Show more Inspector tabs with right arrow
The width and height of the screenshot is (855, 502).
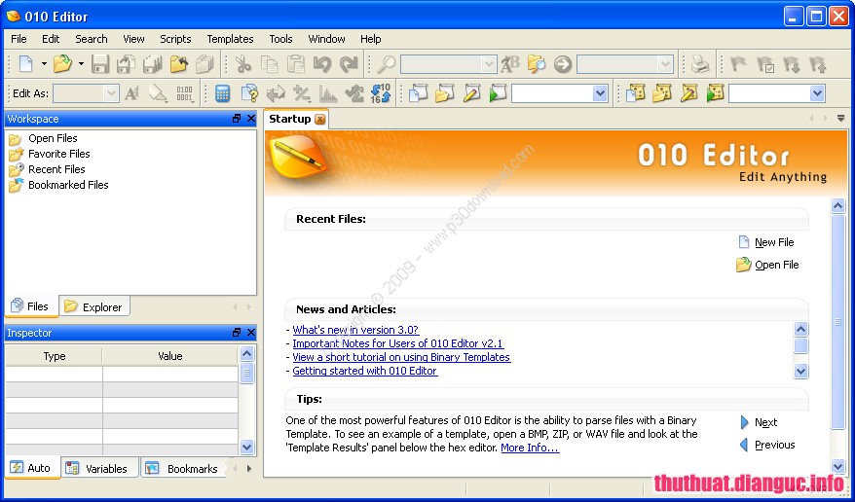pyautogui.click(x=249, y=468)
